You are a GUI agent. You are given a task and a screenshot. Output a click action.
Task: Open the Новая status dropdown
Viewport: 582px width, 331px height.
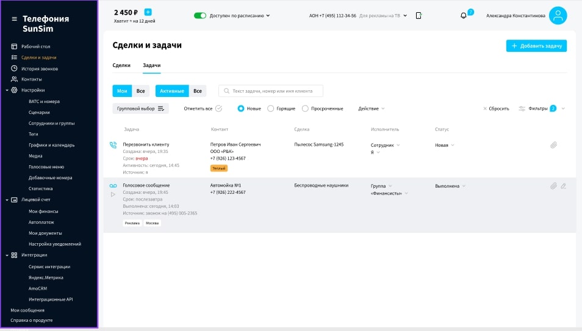444,145
